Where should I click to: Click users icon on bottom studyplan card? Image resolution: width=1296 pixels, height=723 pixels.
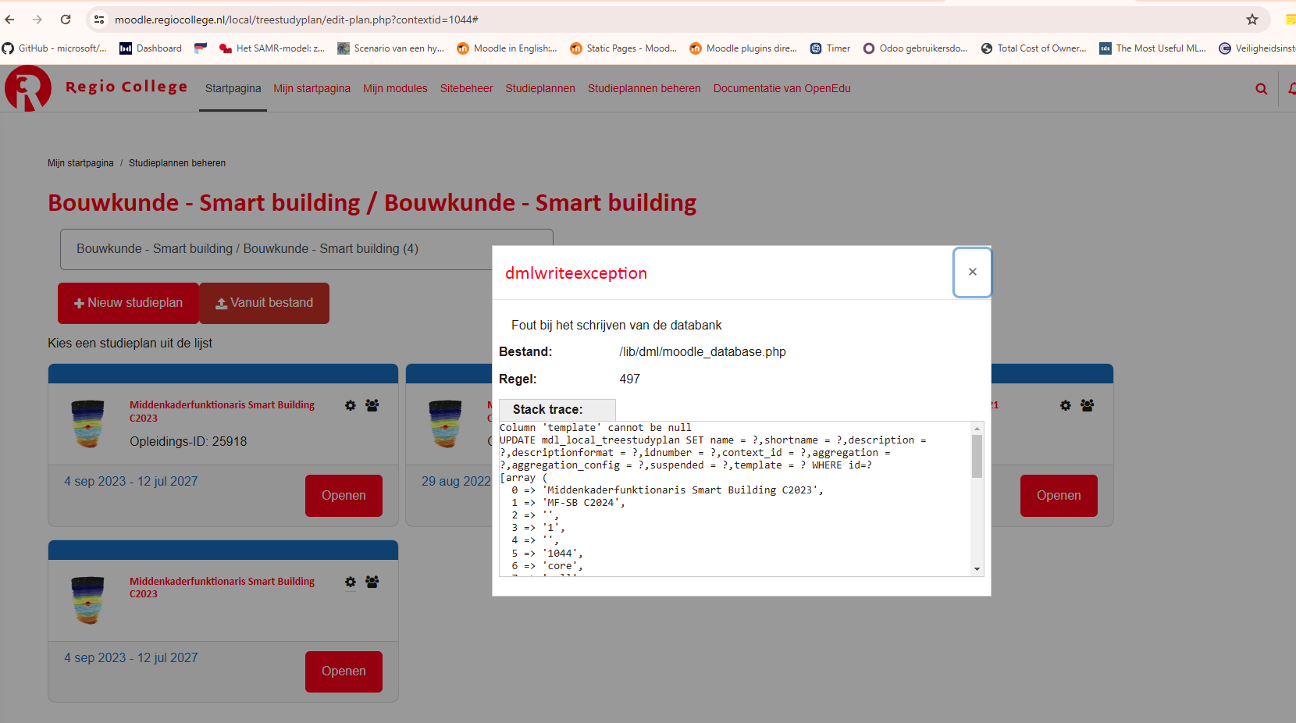(x=372, y=582)
